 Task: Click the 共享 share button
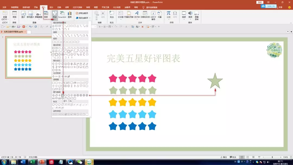[x=279, y=7]
